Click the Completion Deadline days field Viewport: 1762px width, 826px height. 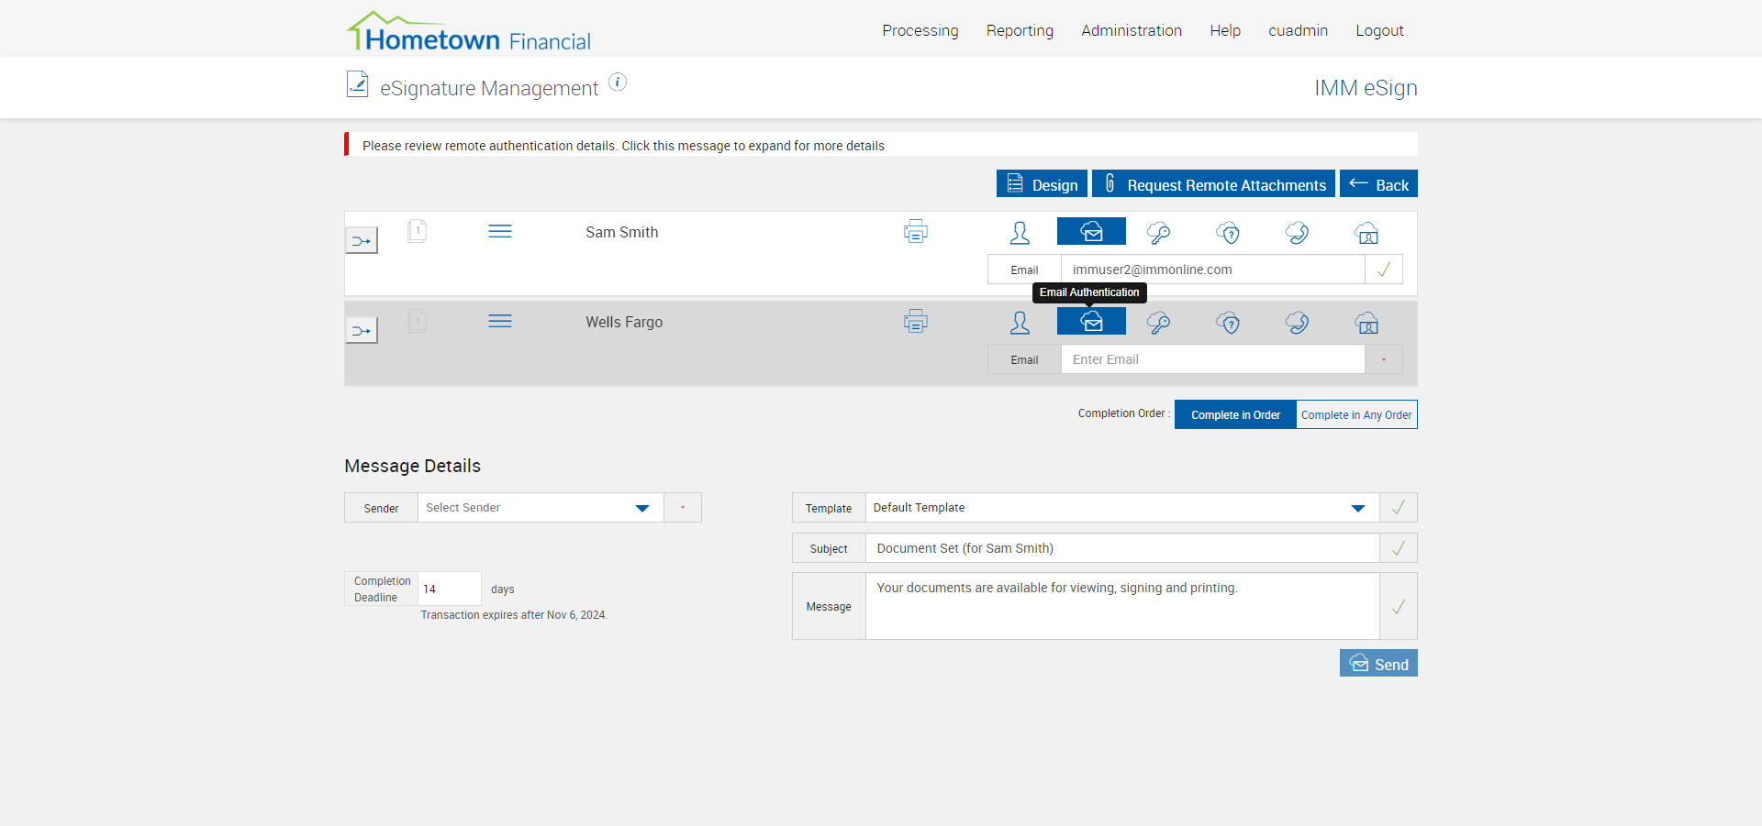pos(450,589)
